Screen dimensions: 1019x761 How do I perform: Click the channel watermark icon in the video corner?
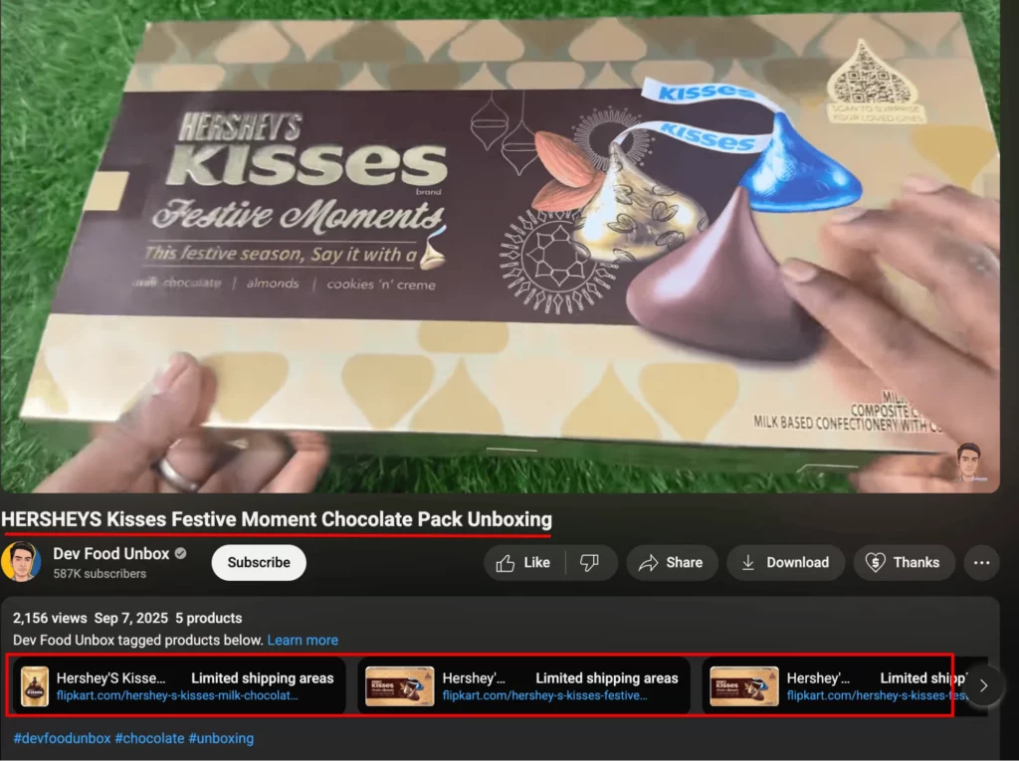(968, 463)
